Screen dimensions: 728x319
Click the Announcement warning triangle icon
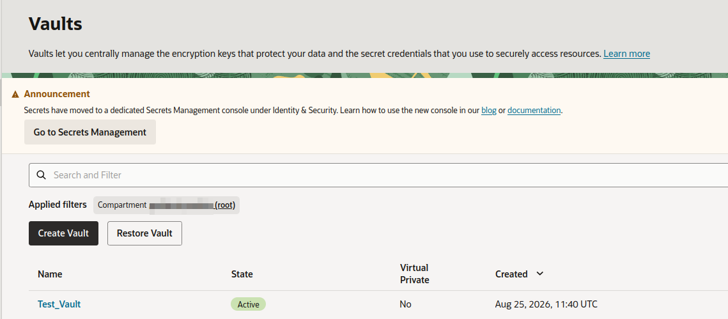15,94
